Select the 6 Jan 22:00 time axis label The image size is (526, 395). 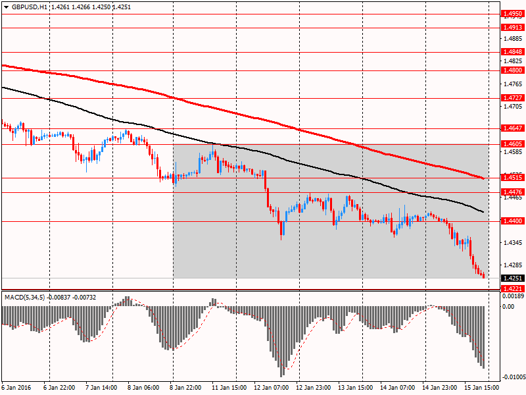[59, 388]
